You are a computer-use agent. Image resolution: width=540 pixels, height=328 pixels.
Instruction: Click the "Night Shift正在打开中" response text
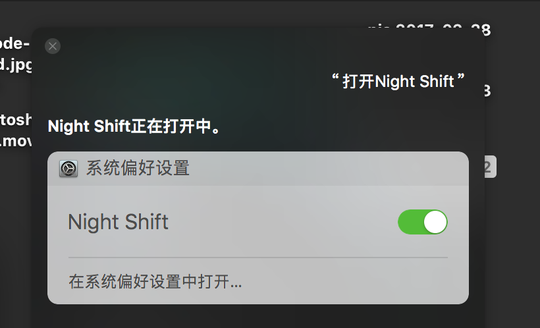[134, 126]
